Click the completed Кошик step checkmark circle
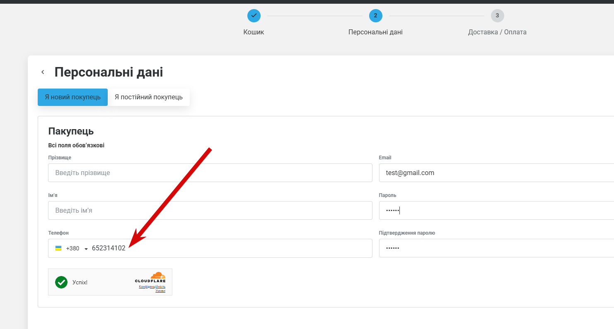Viewport: 614px width, 329px height. (x=254, y=16)
